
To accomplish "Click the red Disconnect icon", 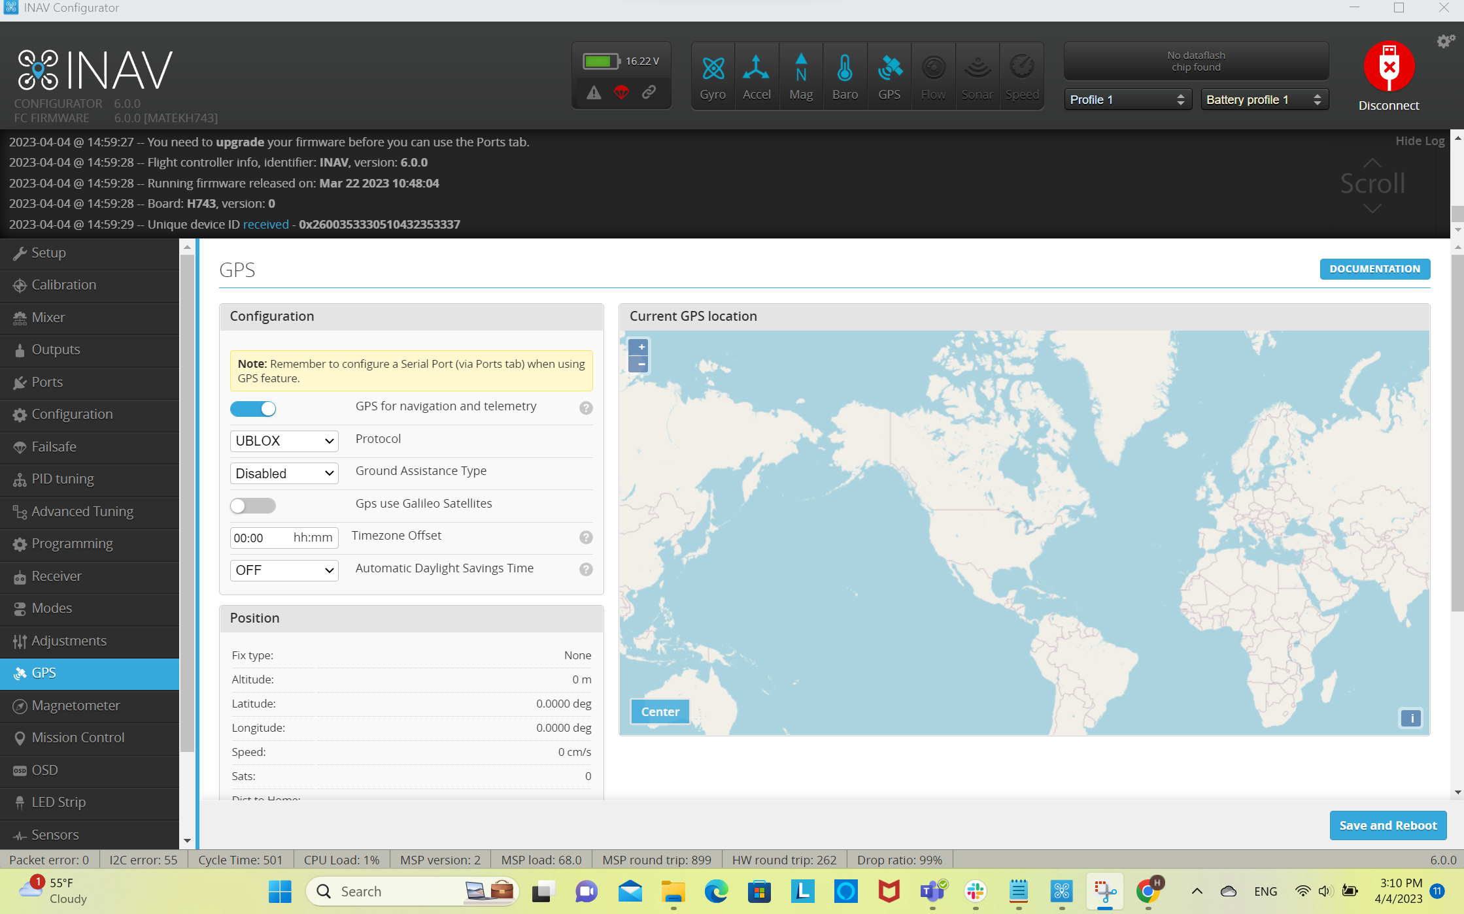I will (x=1389, y=67).
